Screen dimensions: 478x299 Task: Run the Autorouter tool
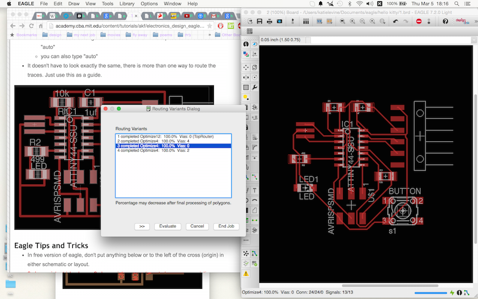pos(255,253)
